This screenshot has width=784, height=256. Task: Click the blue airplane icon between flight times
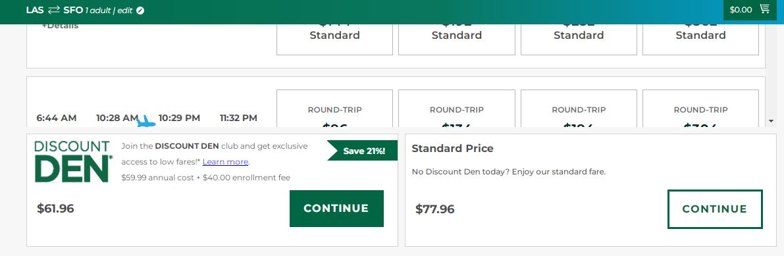[145, 121]
